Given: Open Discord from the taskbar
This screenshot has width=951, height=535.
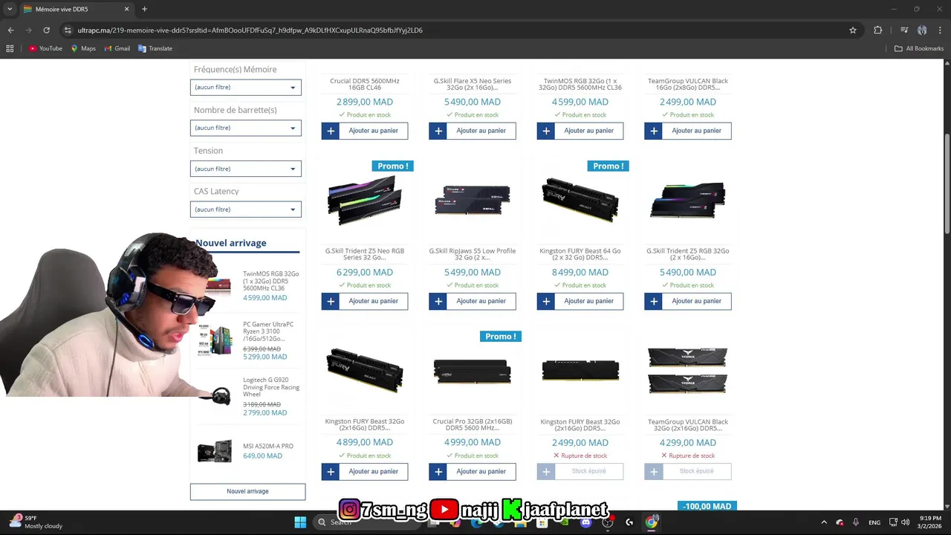Looking at the screenshot, I should 586,522.
